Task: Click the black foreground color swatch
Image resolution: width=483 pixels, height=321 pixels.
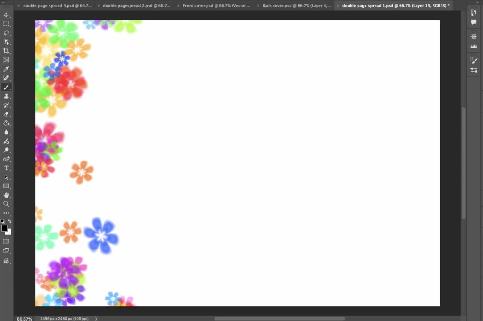Action: [x=4, y=228]
